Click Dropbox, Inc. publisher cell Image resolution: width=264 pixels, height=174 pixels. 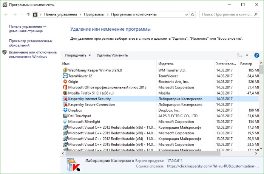click(169, 110)
